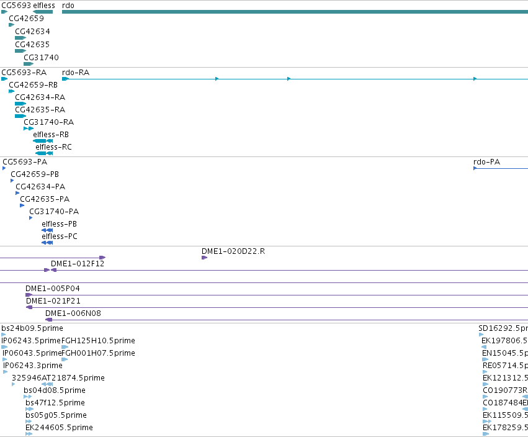Screen dimensions: 528x437
Task: Open the FGH001H07.5prime EST label
Action: [x=98, y=353]
